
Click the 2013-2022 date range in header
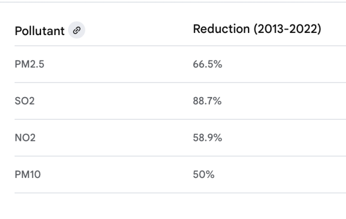point(287,29)
